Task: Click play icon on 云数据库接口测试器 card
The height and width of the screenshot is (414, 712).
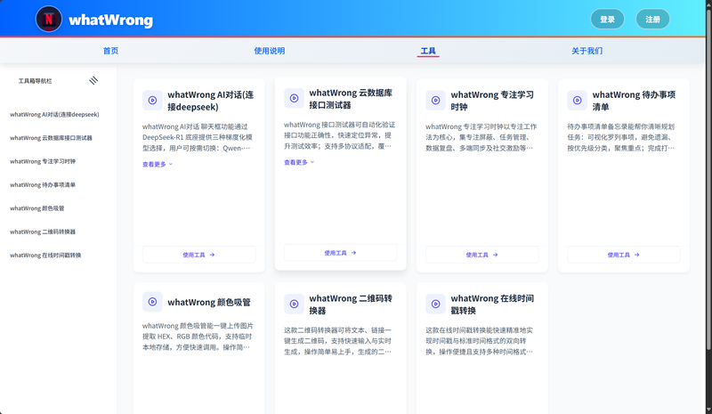Action: point(295,98)
